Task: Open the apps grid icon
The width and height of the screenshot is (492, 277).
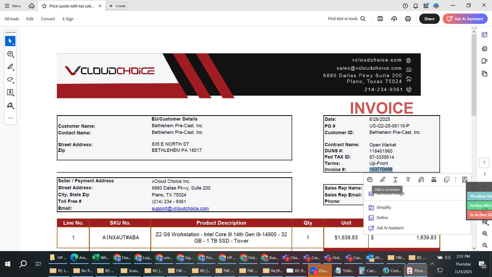Action: click(426, 6)
